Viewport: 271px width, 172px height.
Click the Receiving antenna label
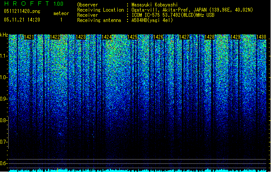[x=99, y=20]
